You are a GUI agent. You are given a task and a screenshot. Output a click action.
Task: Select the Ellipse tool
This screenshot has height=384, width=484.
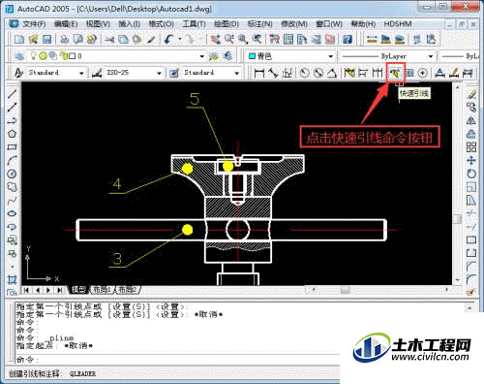click(12, 213)
